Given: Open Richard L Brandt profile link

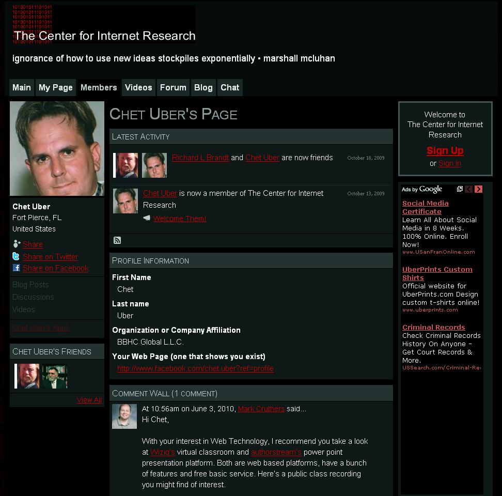Looking at the screenshot, I should point(200,158).
